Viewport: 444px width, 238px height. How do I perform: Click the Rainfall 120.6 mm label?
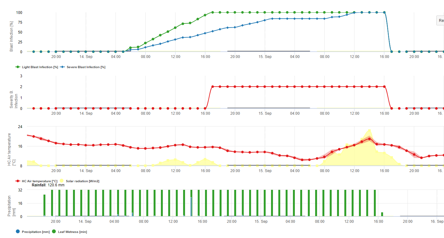tap(48, 185)
